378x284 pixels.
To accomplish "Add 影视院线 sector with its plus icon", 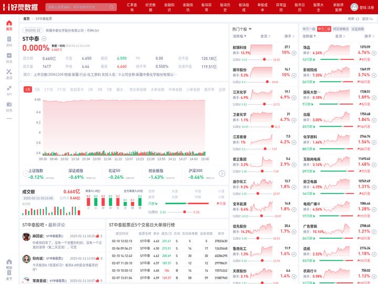I will pos(374,75).
